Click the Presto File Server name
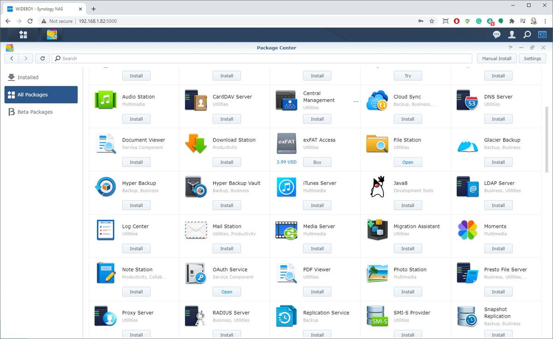 pos(506,270)
